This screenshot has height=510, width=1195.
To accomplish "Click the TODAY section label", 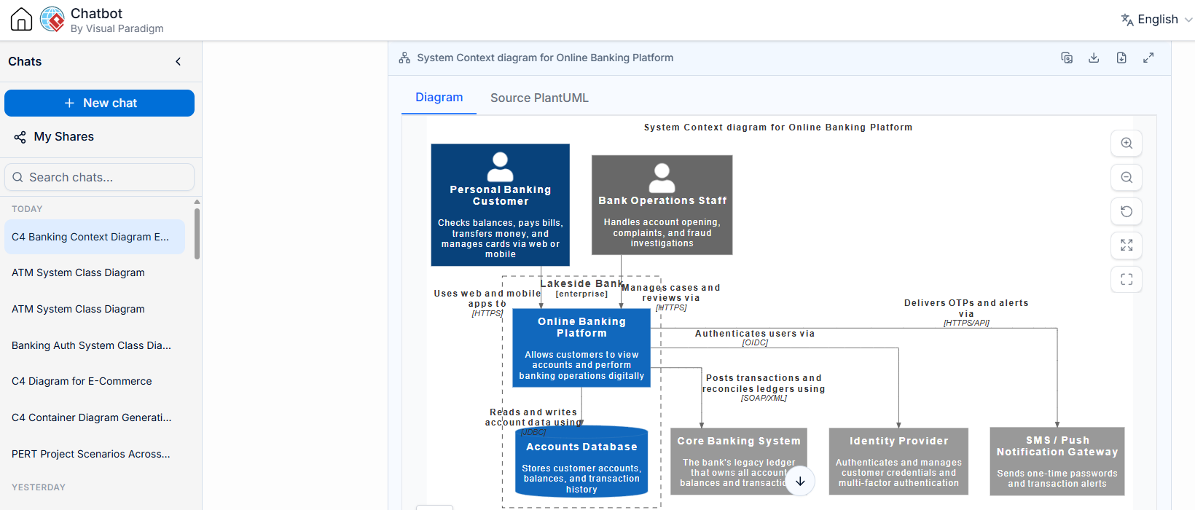I will (27, 209).
